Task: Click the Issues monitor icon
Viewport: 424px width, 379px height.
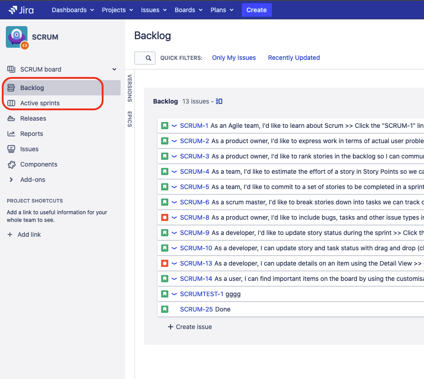Action: (11, 149)
